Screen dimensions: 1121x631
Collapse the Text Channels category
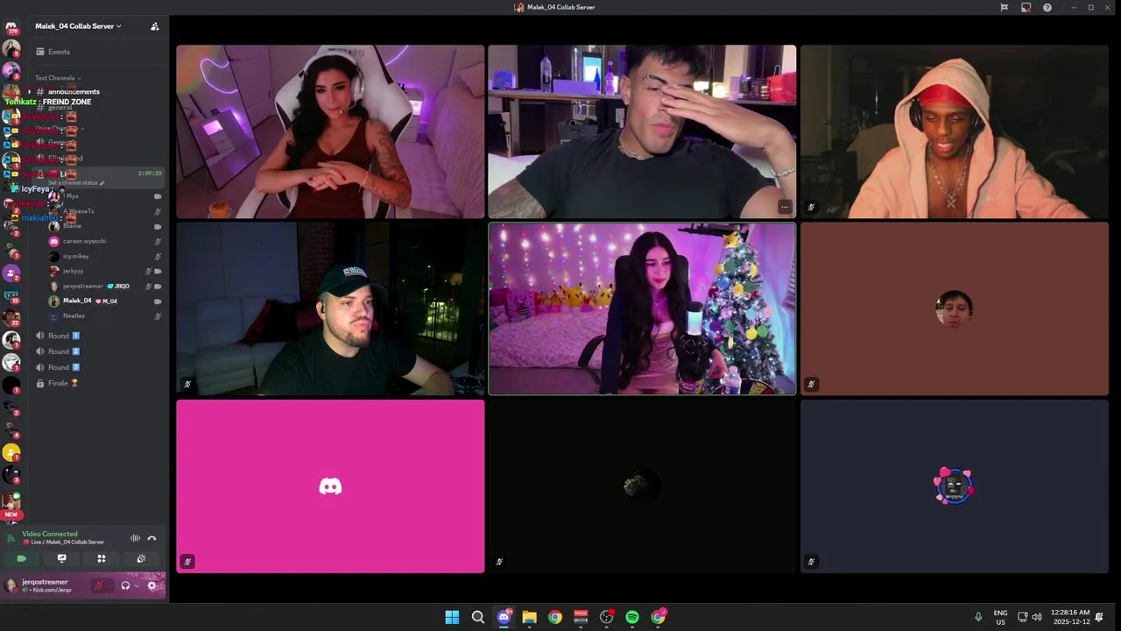pos(58,78)
